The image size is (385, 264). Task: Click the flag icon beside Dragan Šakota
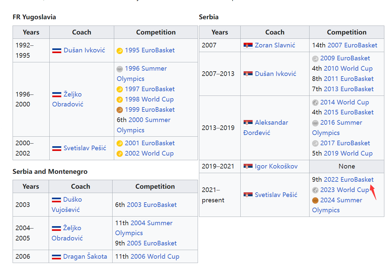(56, 257)
